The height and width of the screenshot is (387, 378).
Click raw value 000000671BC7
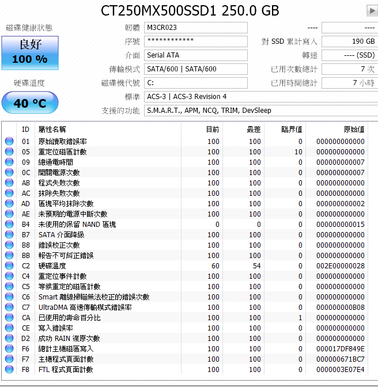[341, 359]
